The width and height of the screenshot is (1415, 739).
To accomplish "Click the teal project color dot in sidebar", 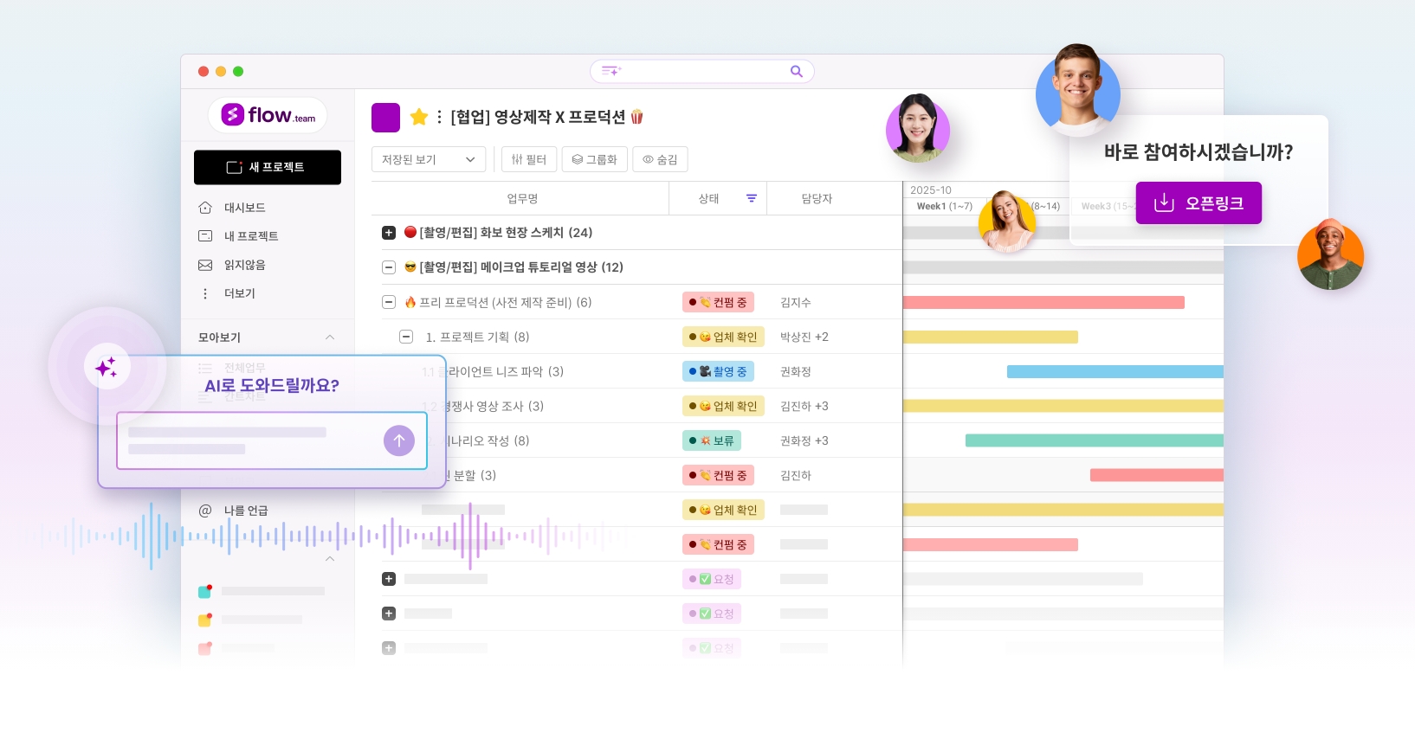I will coord(205,592).
